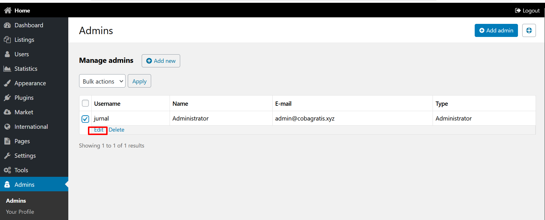Log out using the Logout link
Screen dimensions: 545x220
pos(527,11)
